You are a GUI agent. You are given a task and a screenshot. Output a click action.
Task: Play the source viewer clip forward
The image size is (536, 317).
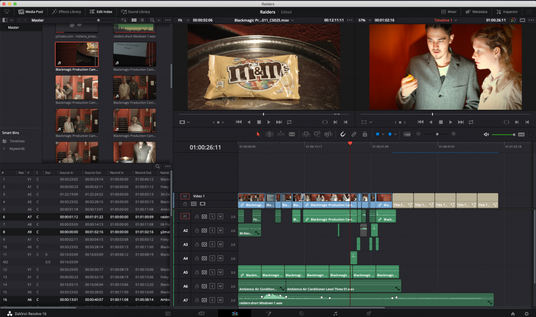click(x=269, y=122)
